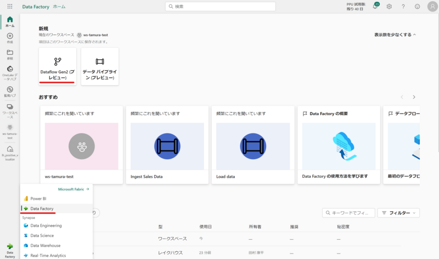Viewport: 439px width, 259px height.
Task: Create a データ パイプライン (プレビュー) item
Action: pyautogui.click(x=100, y=66)
